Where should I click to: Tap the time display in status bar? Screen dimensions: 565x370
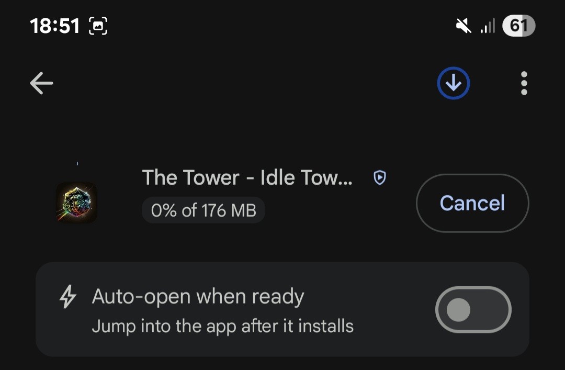tap(55, 25)
